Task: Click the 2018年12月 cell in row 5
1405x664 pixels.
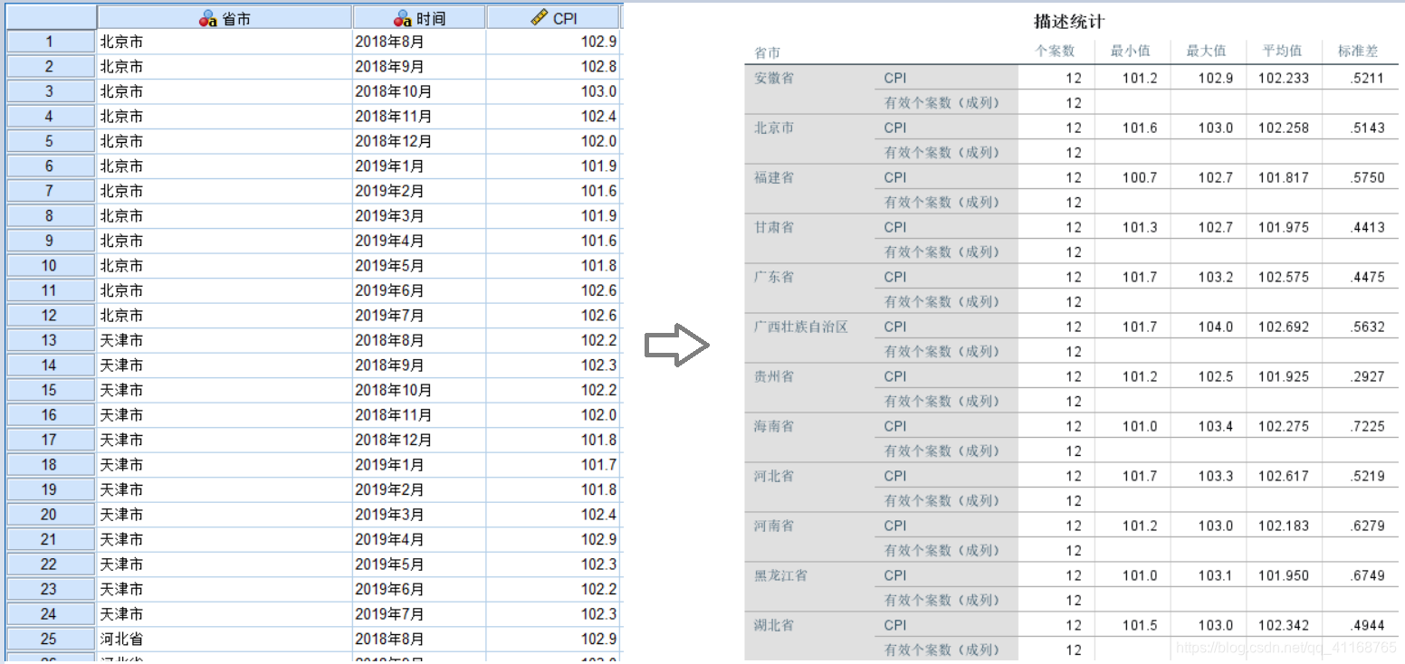Action: point(419,141)
